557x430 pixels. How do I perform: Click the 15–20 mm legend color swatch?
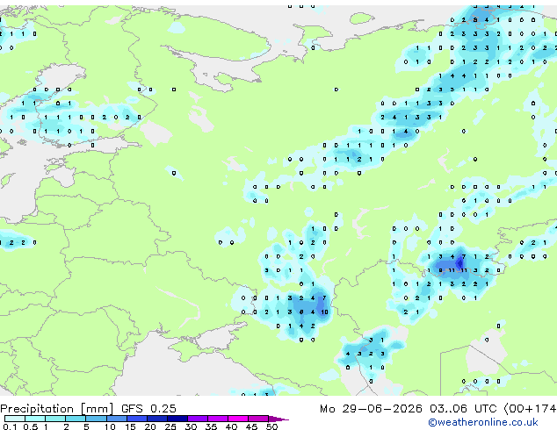[136, 419]
